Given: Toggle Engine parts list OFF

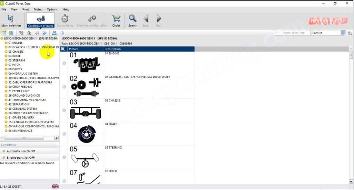Looking at the screenshot, I should coord(21,158).
